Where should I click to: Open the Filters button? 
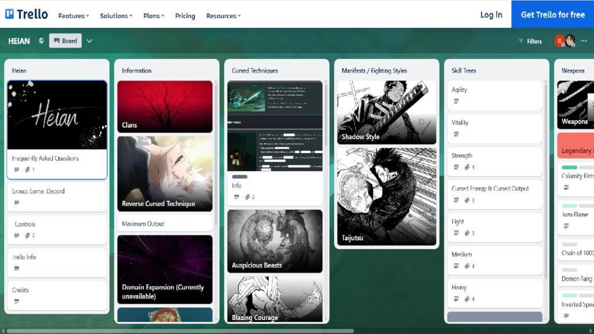(x=530, y=41)
